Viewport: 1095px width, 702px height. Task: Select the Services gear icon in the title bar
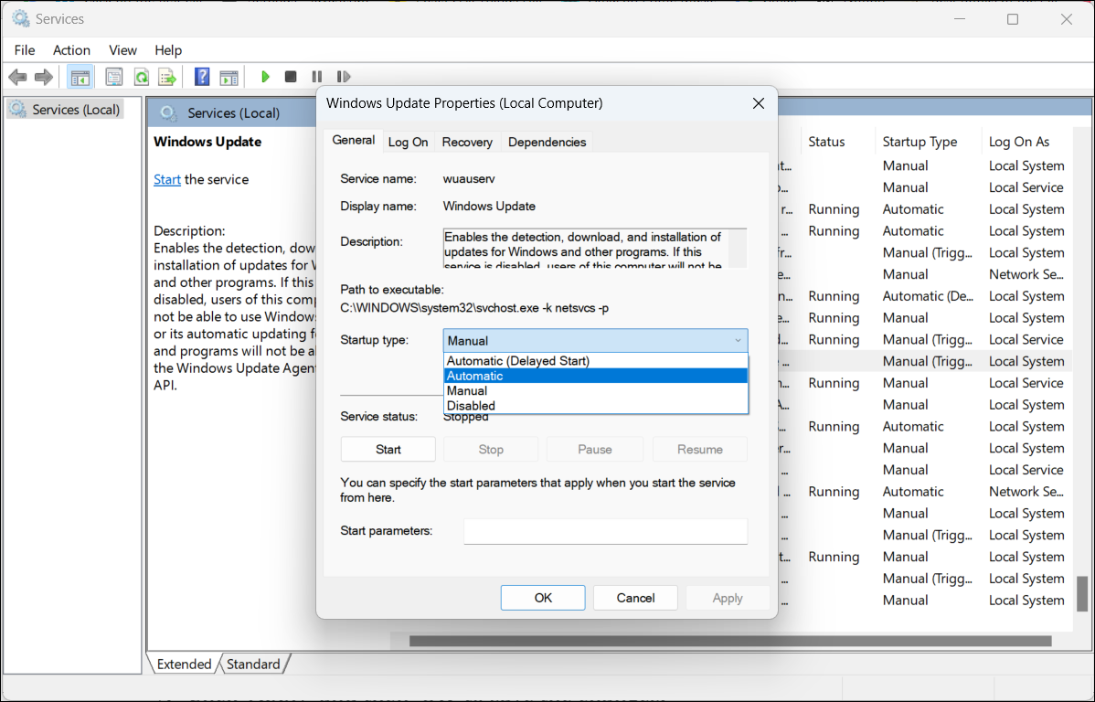(21, 19)
